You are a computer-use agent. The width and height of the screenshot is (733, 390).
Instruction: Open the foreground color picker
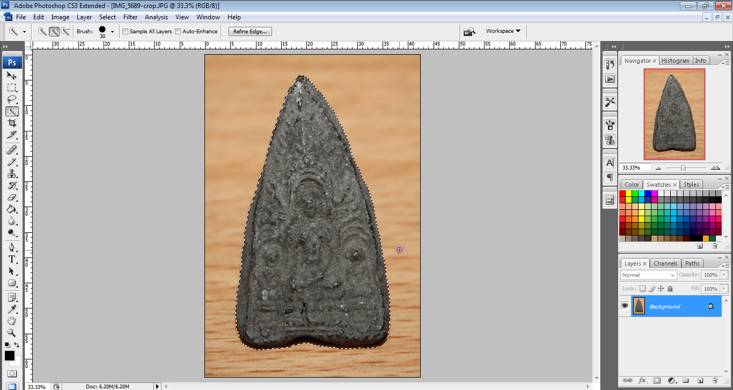click(x=10, y=355)
